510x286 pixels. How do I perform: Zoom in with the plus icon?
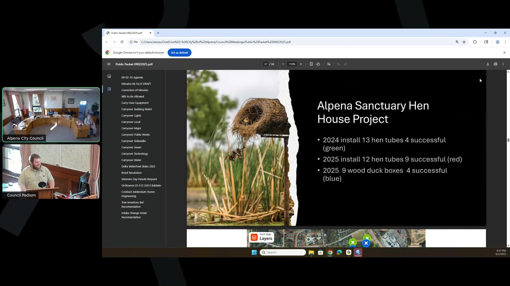[x=301, y=64]
